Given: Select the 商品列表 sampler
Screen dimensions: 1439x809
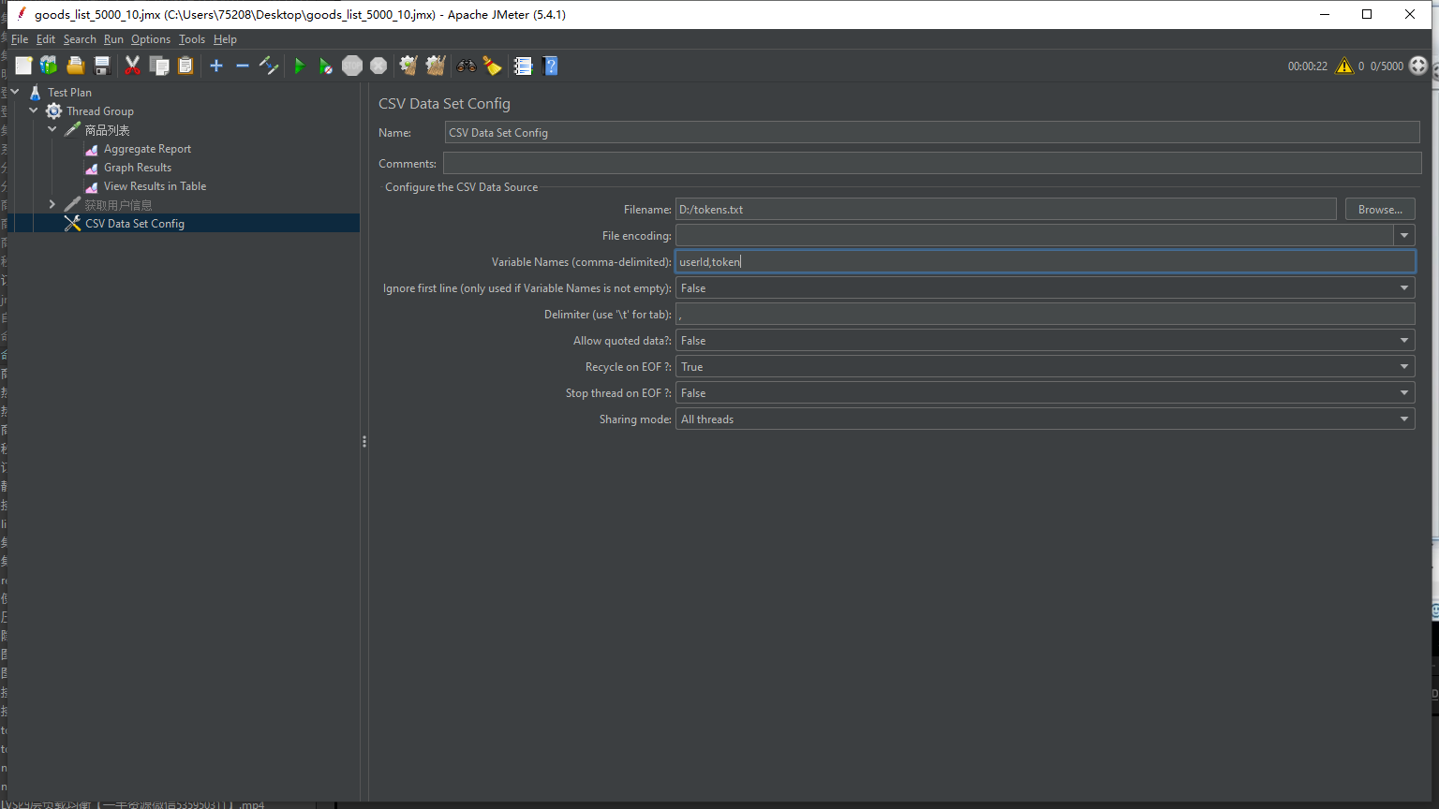Looking at the screenshot, I should tap(107, 130).
